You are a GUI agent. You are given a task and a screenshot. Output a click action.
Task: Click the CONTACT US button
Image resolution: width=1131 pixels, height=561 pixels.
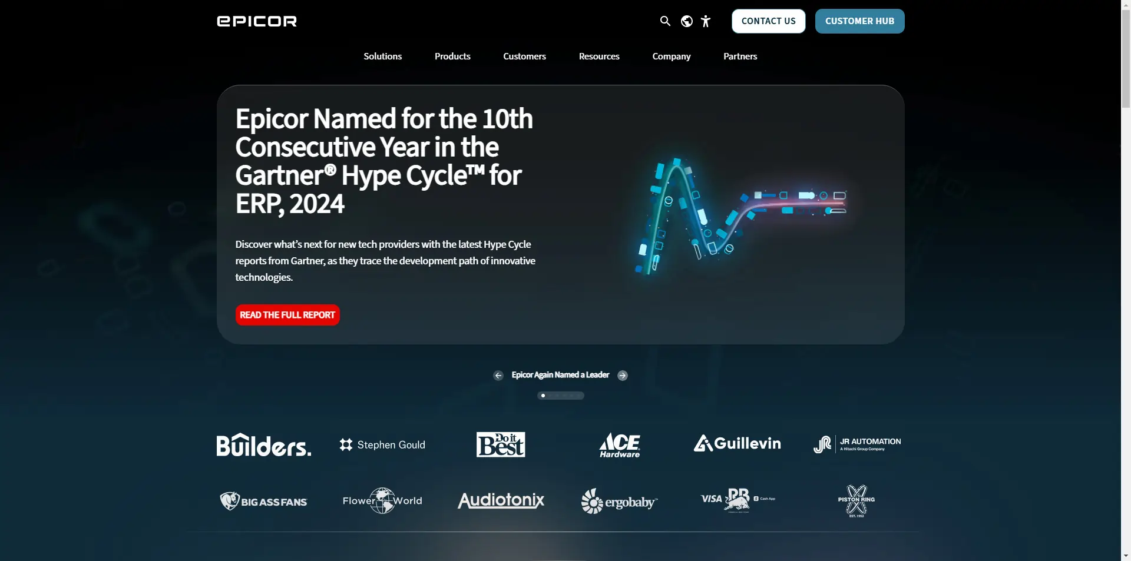[x=768, y=21]
